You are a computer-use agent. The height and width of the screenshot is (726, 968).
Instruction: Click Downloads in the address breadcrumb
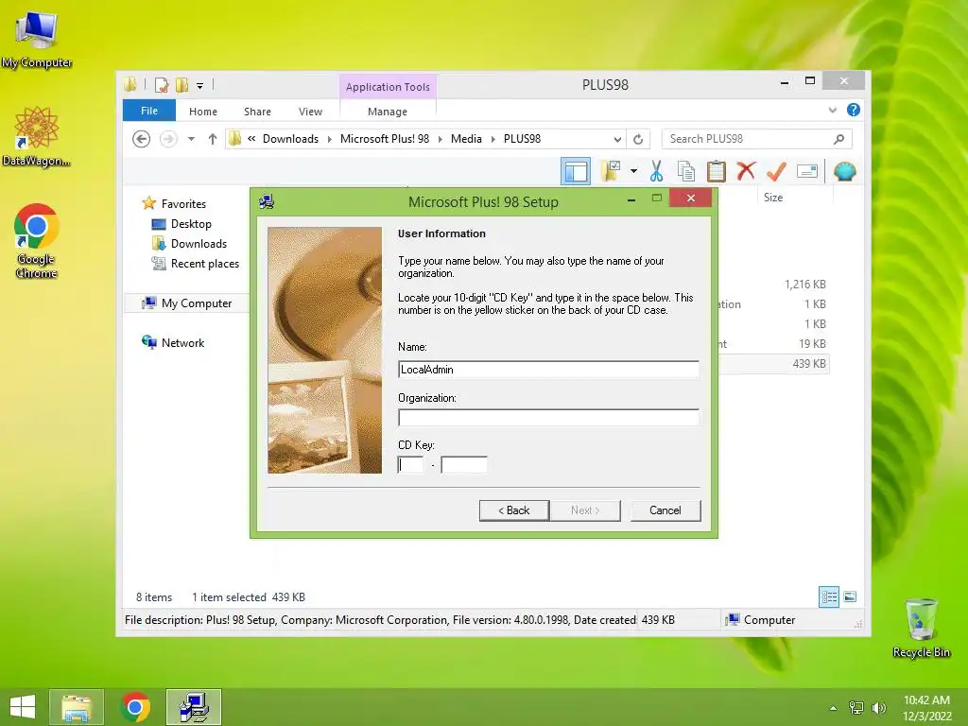click(291, 139)
